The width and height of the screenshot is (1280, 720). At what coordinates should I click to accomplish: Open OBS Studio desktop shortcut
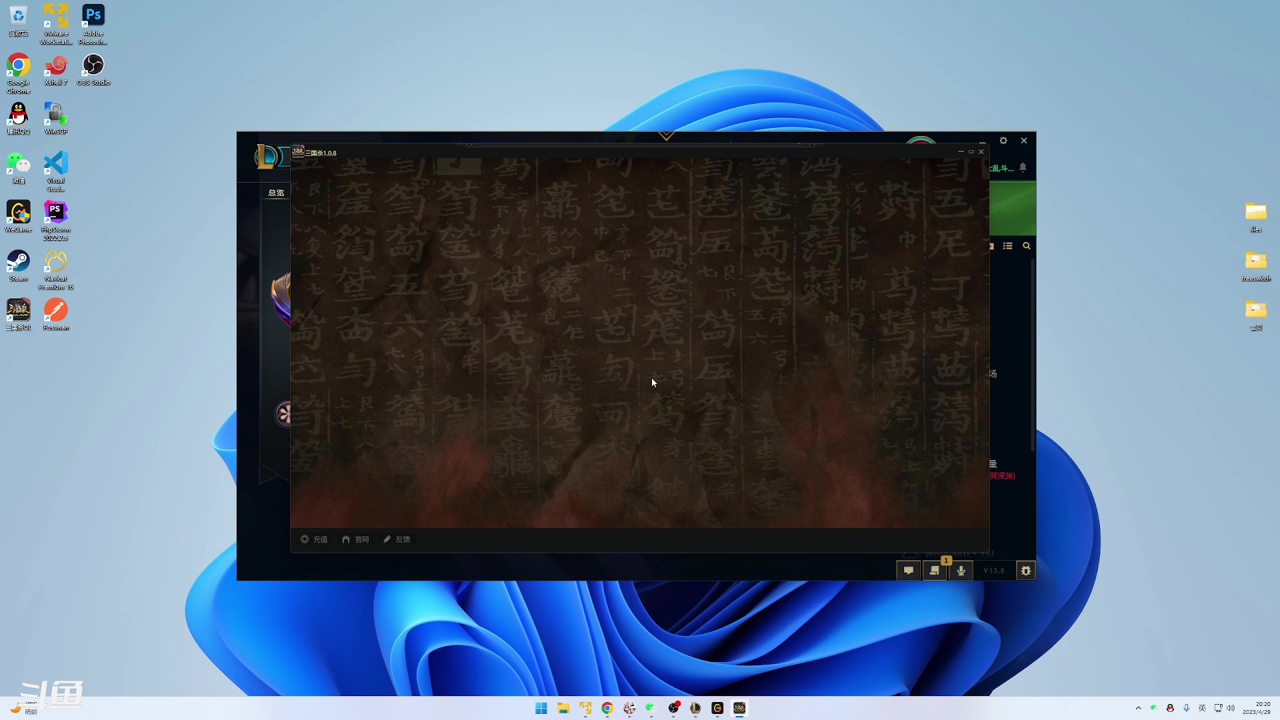(x=93, y=70)
